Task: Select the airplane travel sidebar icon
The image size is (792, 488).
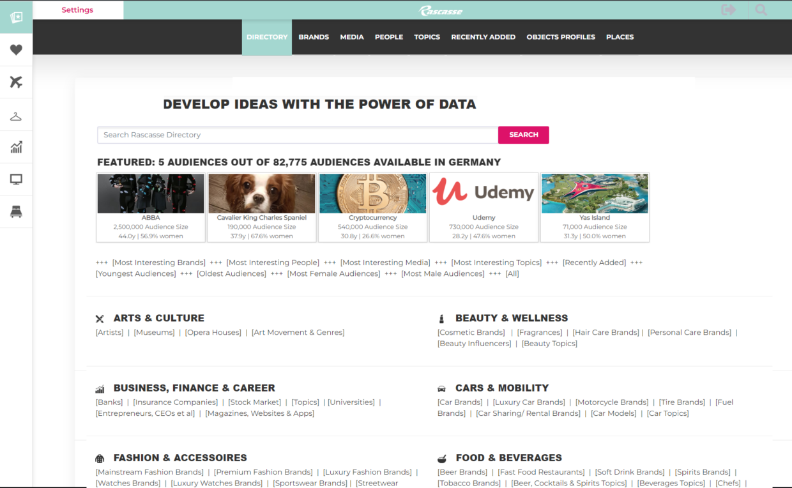Action: (16, 82)
